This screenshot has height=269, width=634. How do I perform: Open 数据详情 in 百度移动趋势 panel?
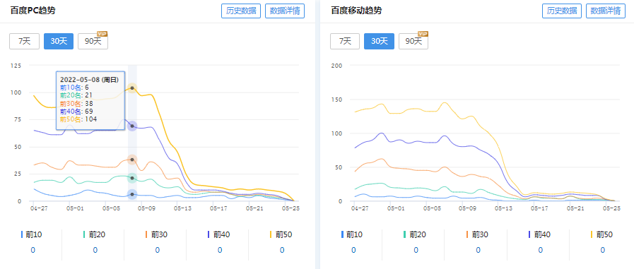(606, 11)
